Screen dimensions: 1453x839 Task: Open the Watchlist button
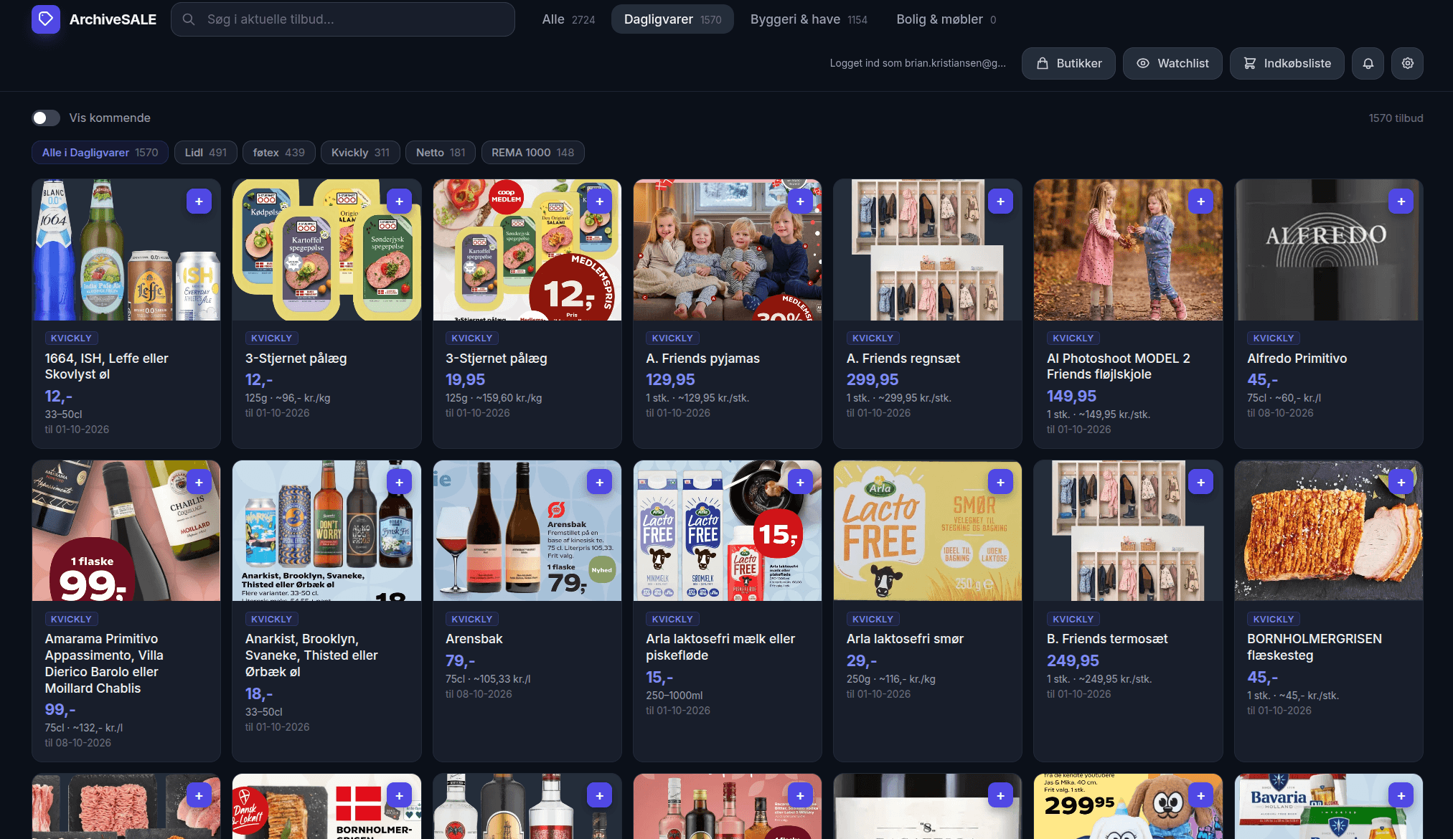tap(1172, 63)
